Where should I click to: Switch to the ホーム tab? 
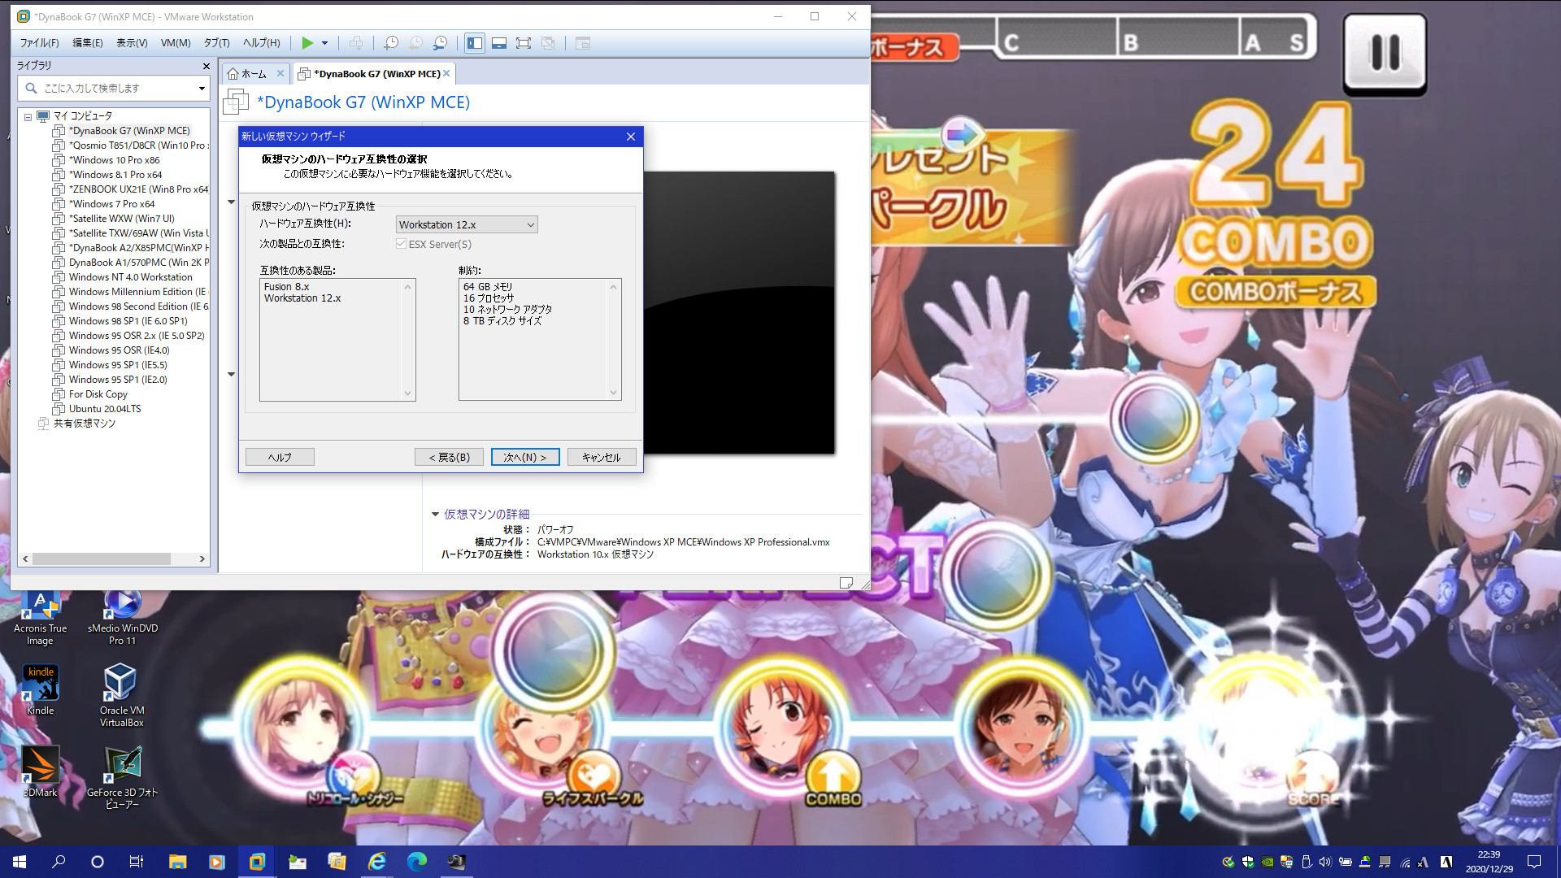[254, 74]
